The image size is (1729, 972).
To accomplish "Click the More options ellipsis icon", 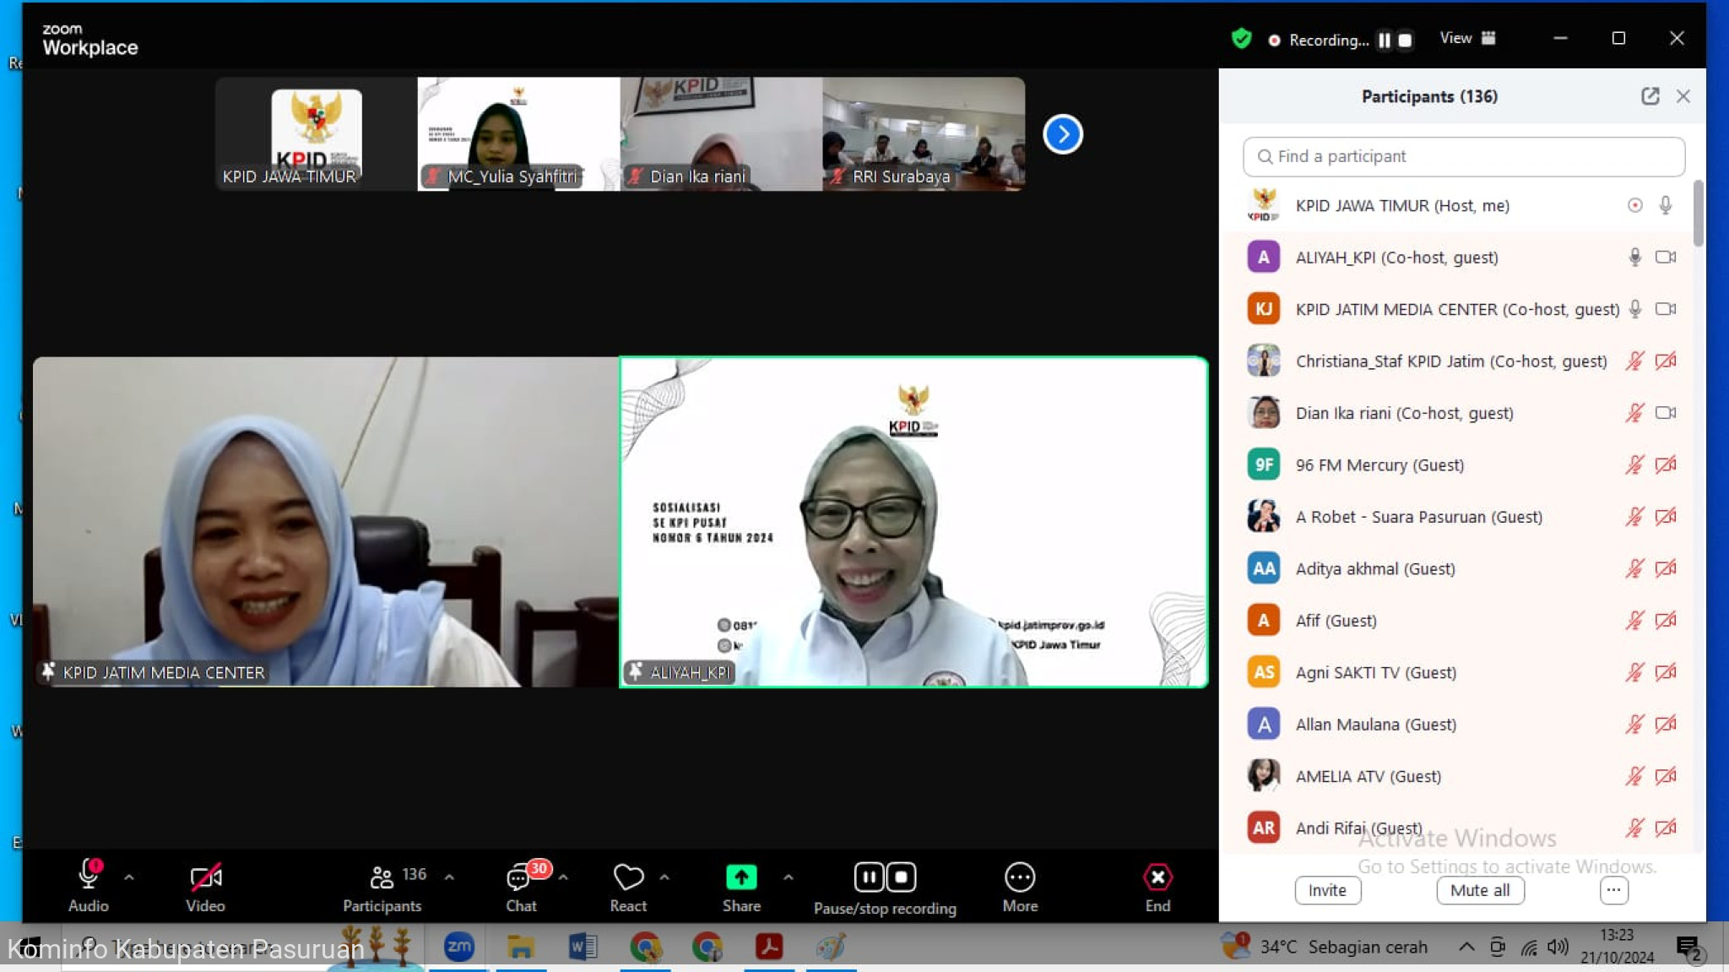I will (x=1019, y=878).
